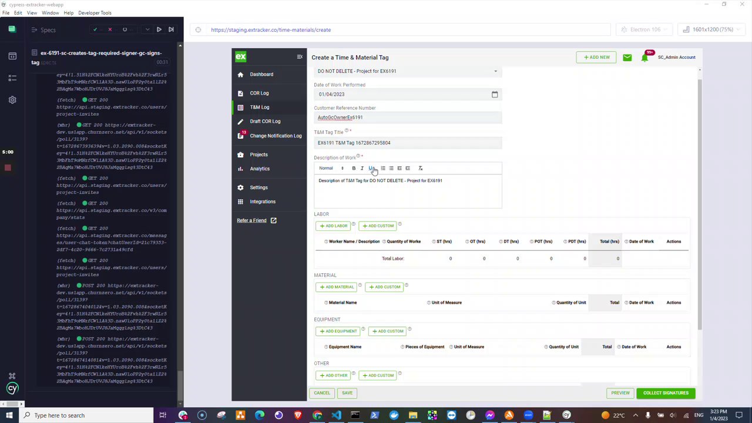Click ADD EQUIPMENT button
Screen dimensions: 752x423
pos(338,331)
